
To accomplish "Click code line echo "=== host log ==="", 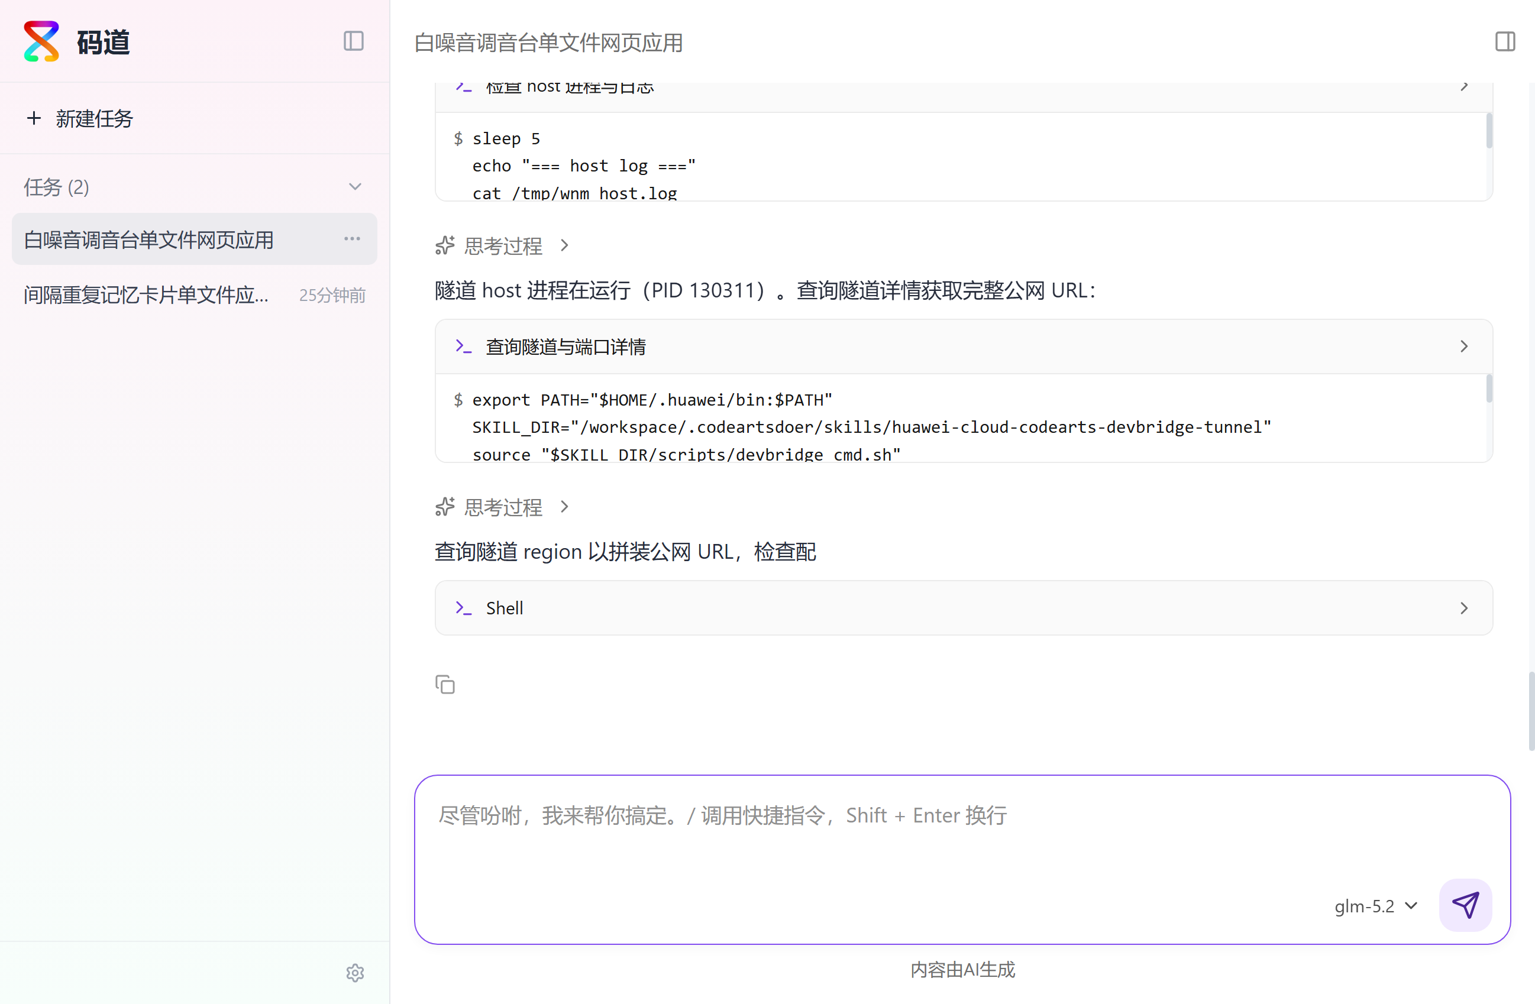I will coord(584,166).
